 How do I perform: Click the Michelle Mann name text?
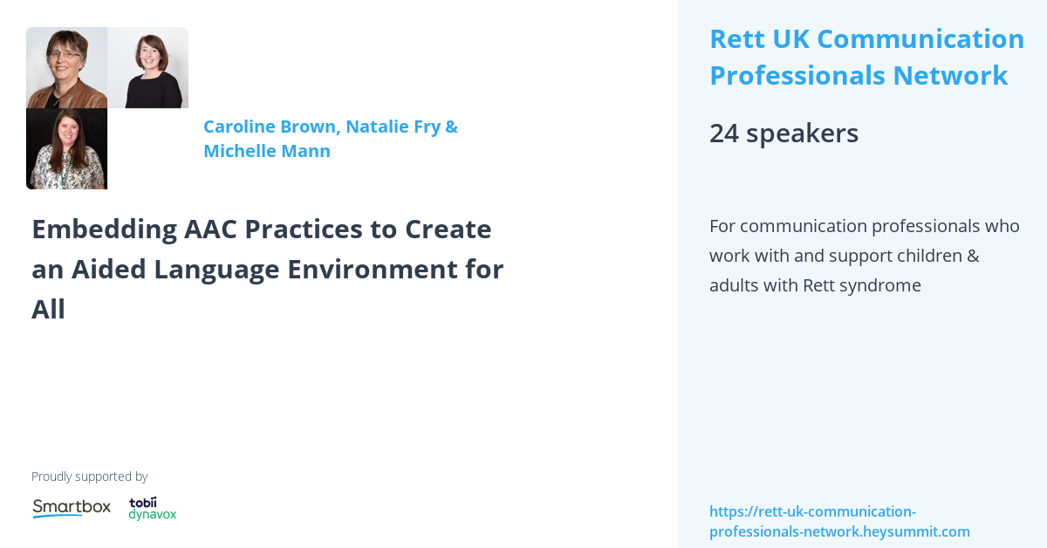pyautogui.click(x=267, y=151)
